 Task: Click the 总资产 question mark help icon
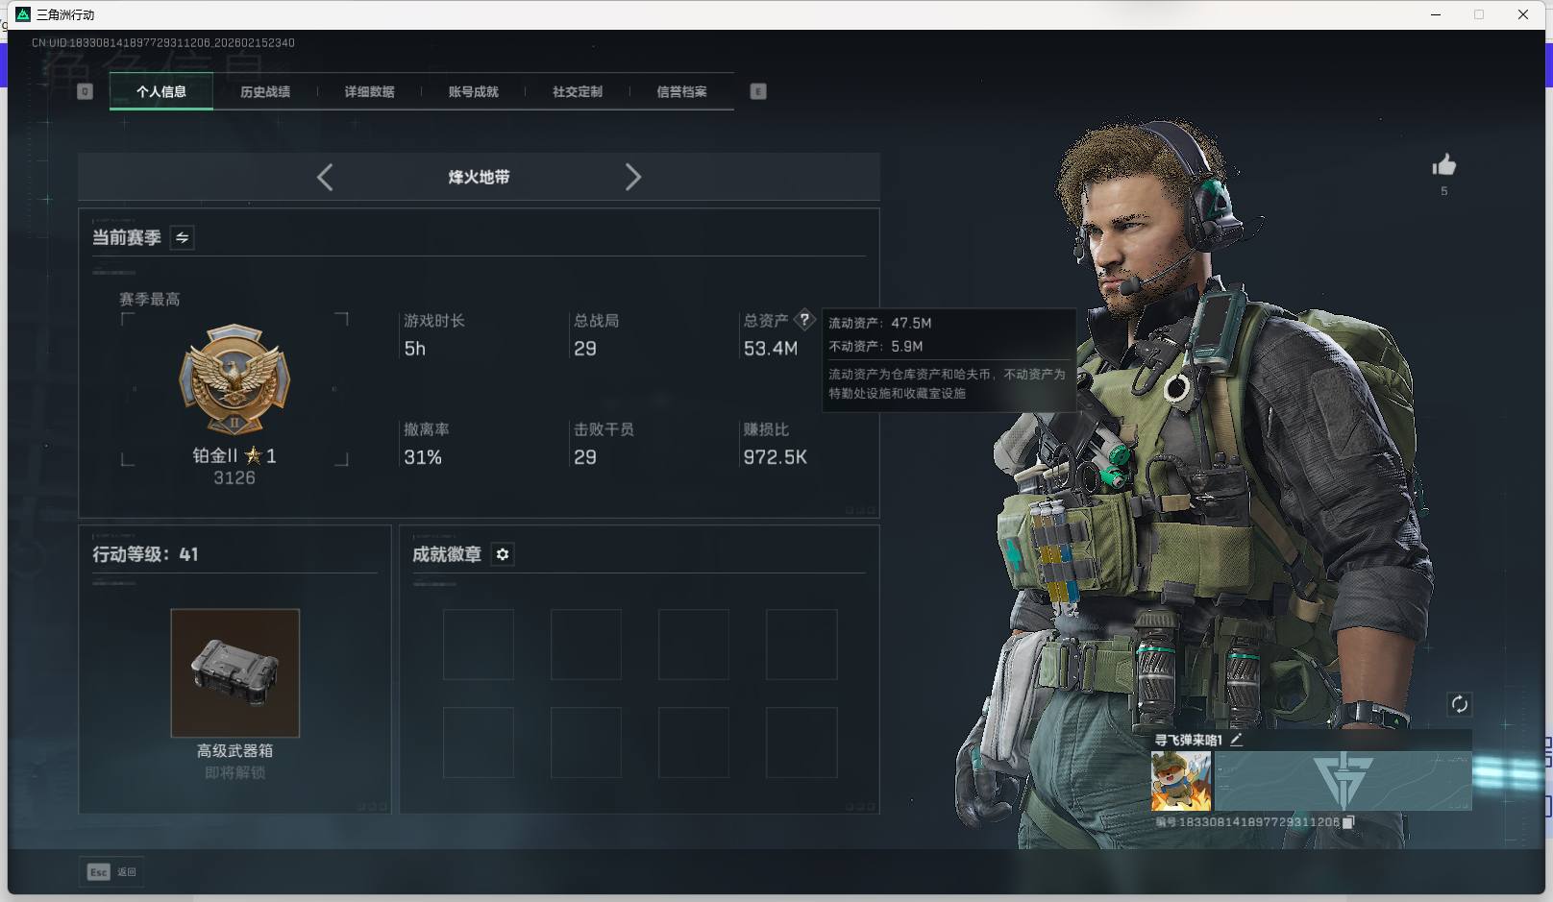pos(805,320)
